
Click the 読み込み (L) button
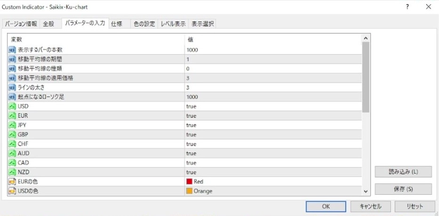pyautogui.click(x=403, y=172)
